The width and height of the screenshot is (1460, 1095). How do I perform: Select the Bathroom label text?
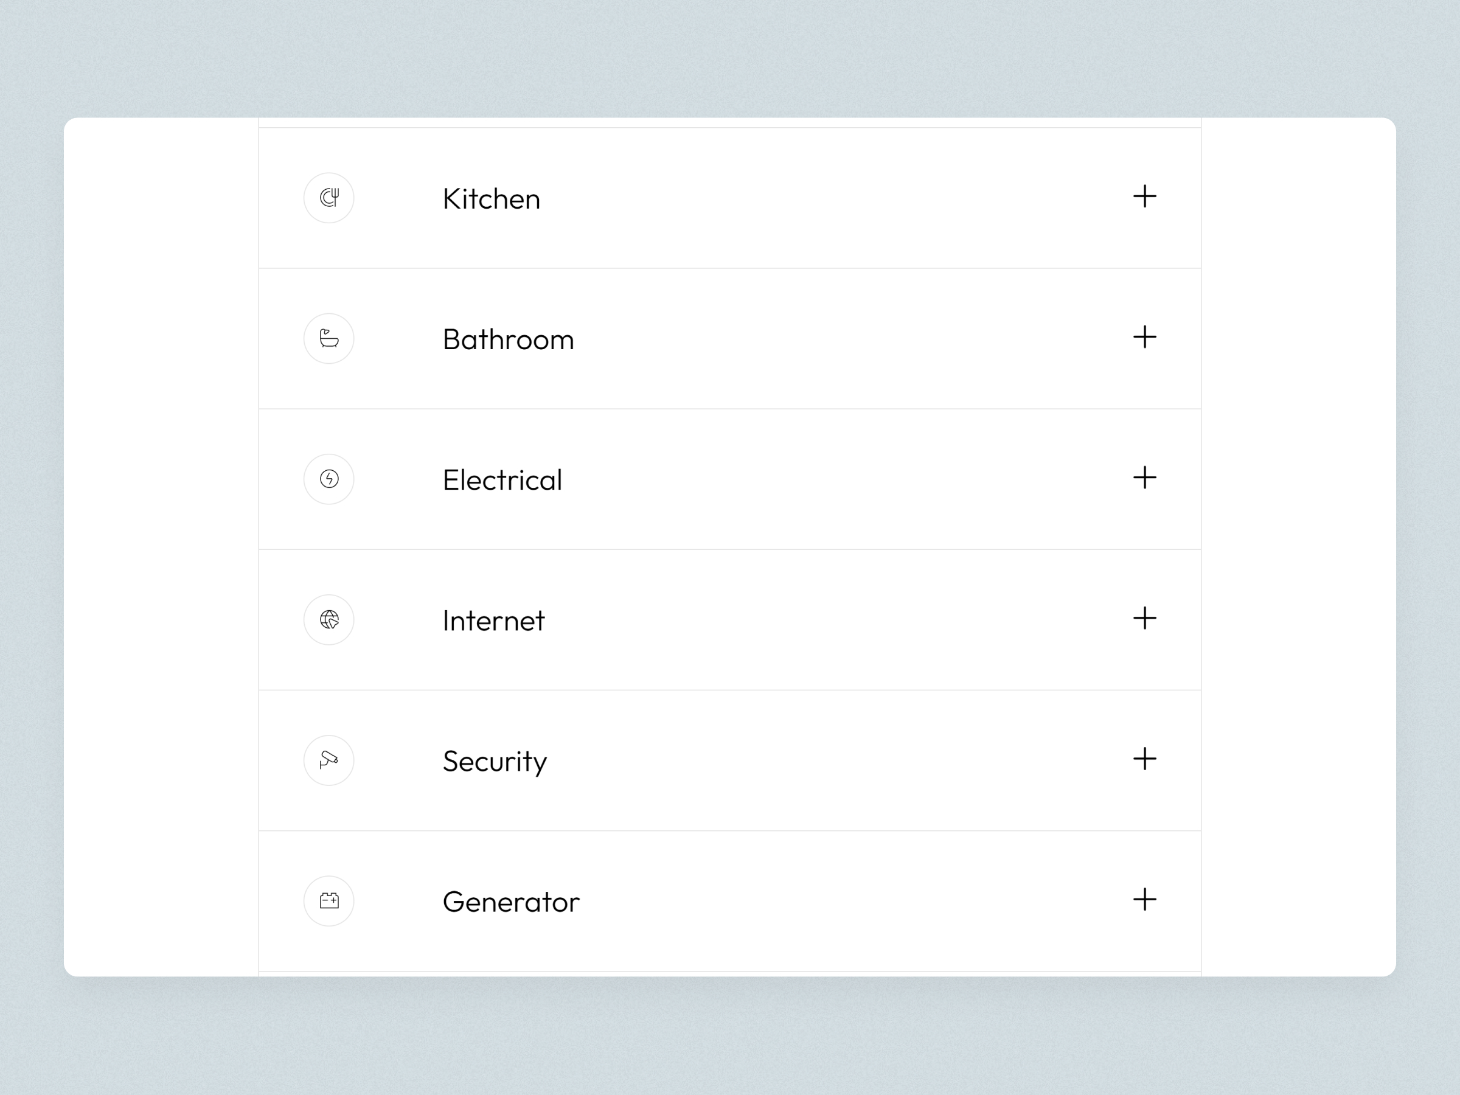[x=508, y=340]
